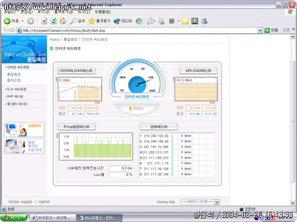The image size is (297, 222).
Task: Click the Internet Quality Test banner image
Action: tap(24, 49)
